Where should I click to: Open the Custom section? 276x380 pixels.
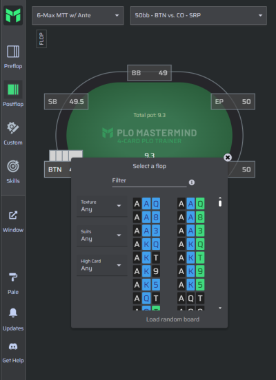point(13,134)
